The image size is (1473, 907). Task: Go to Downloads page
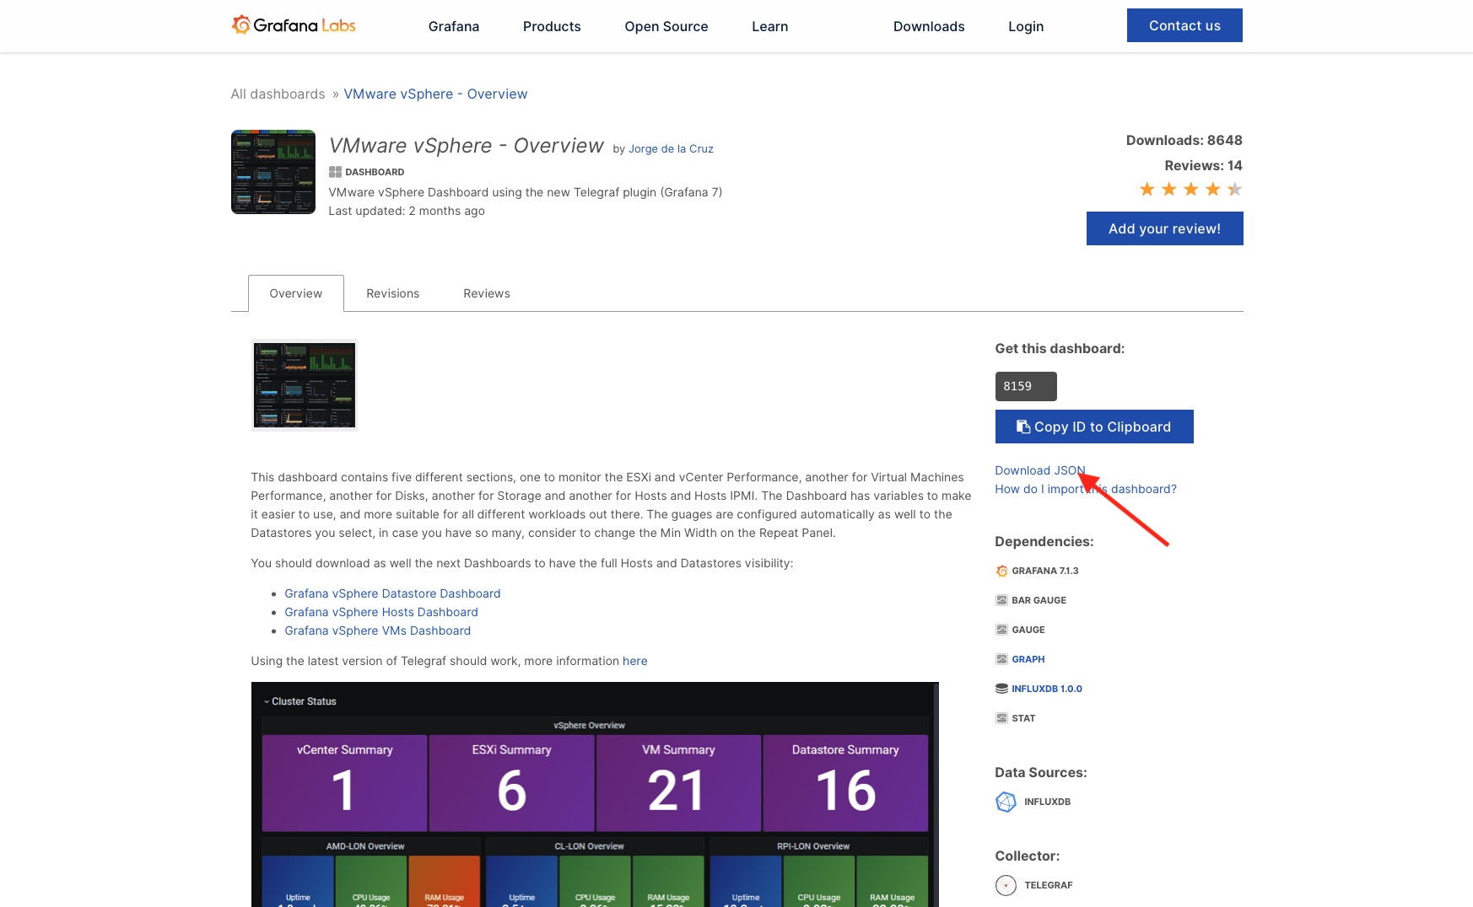coord(929,26)
